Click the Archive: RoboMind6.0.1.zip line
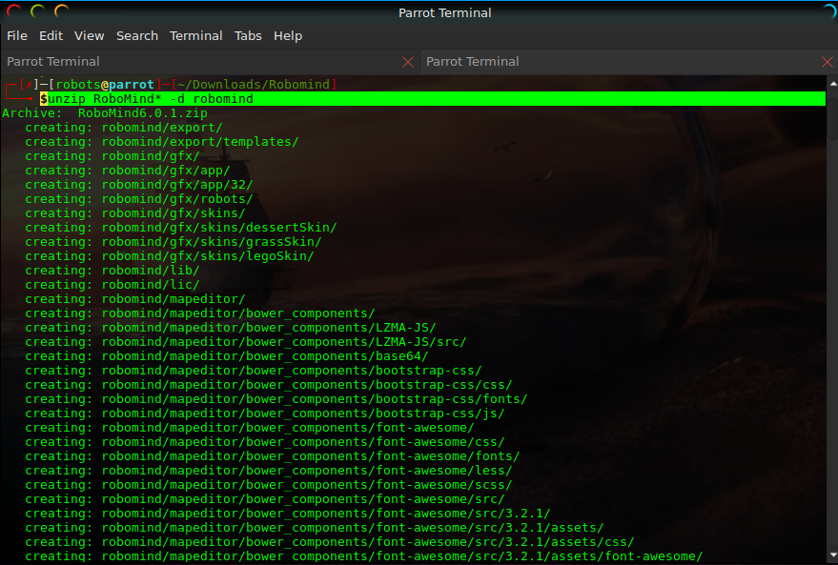This screenshot has width=838, height=565. [x=105, y=113]
